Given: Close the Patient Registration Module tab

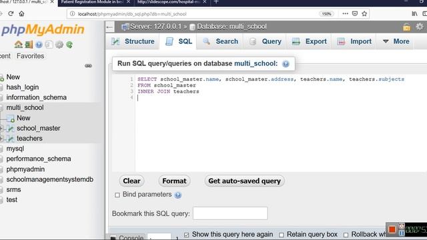Looking at the screenshot, I should pos(128,2).
